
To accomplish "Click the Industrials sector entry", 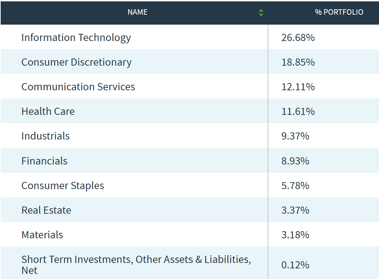I will [45, 136].
